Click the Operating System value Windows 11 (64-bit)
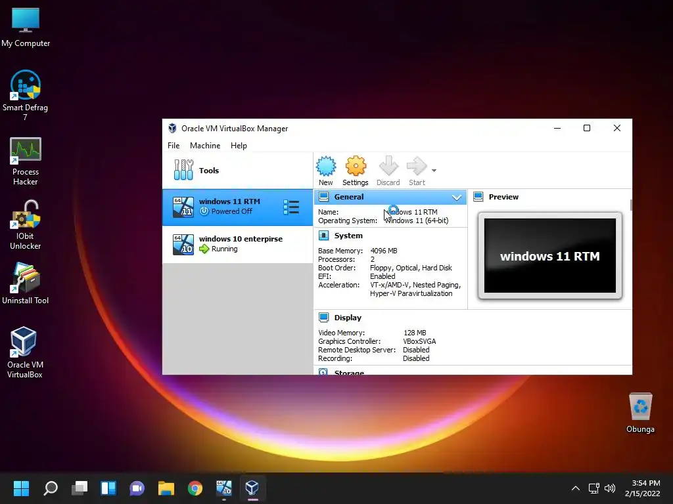 (416, 220)
